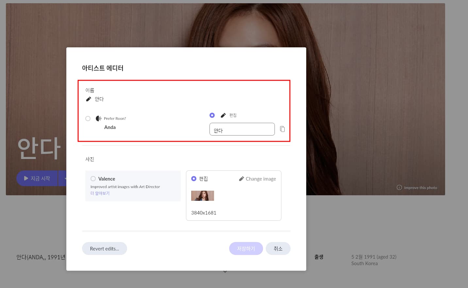468x288 pixels.
Task: Click the pencil icon beside the name 안다
Action: 89,99
